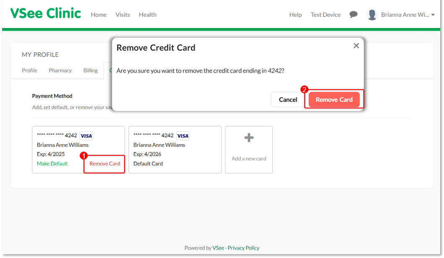Screen dimensions: 444x258
Task: Navigate to the Health page
Action: pos(147,15)
